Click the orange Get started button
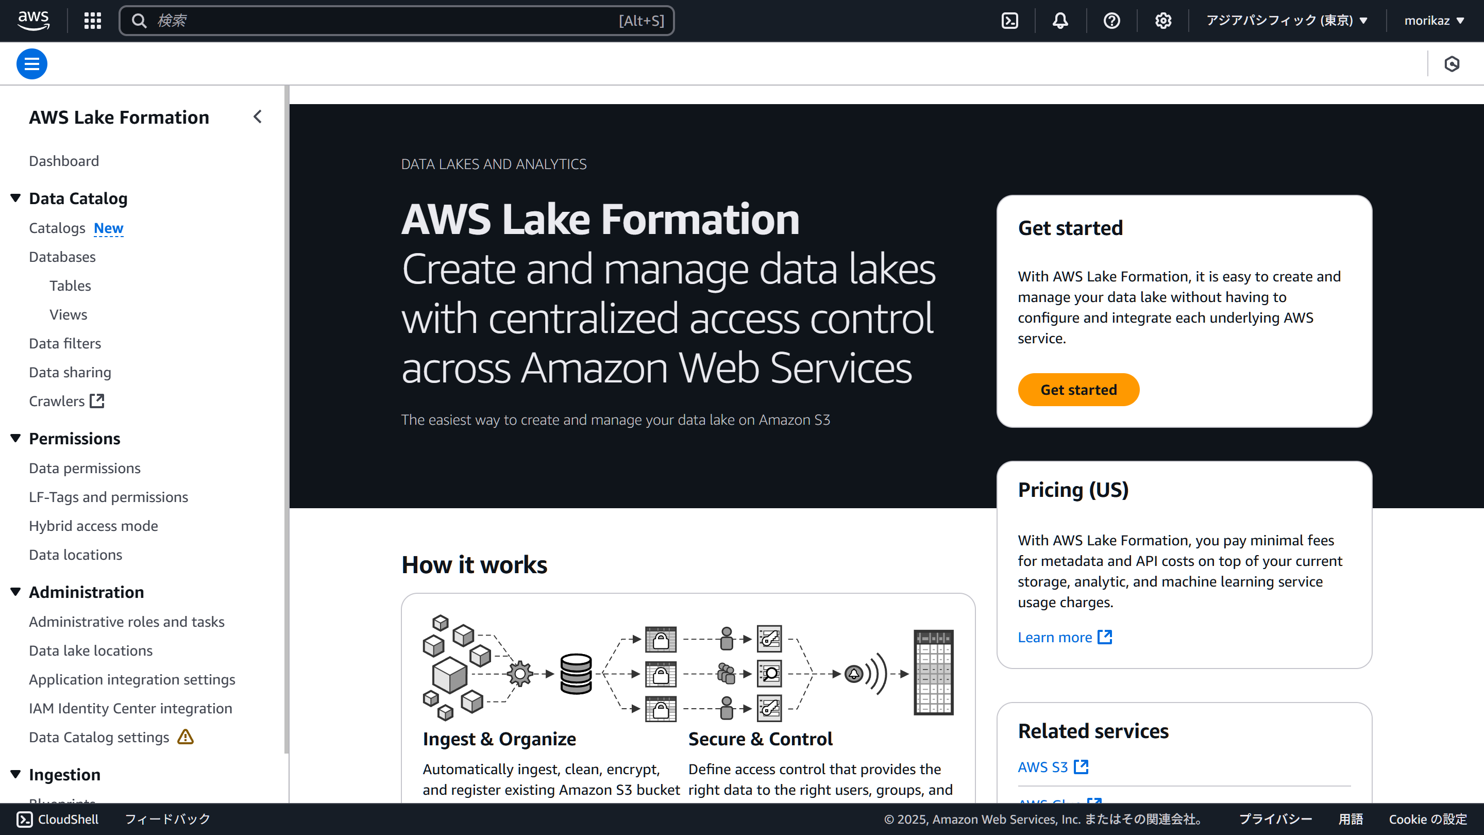Image resolution: width=1484 pixels, height=835 pixels. [1078, 390]
